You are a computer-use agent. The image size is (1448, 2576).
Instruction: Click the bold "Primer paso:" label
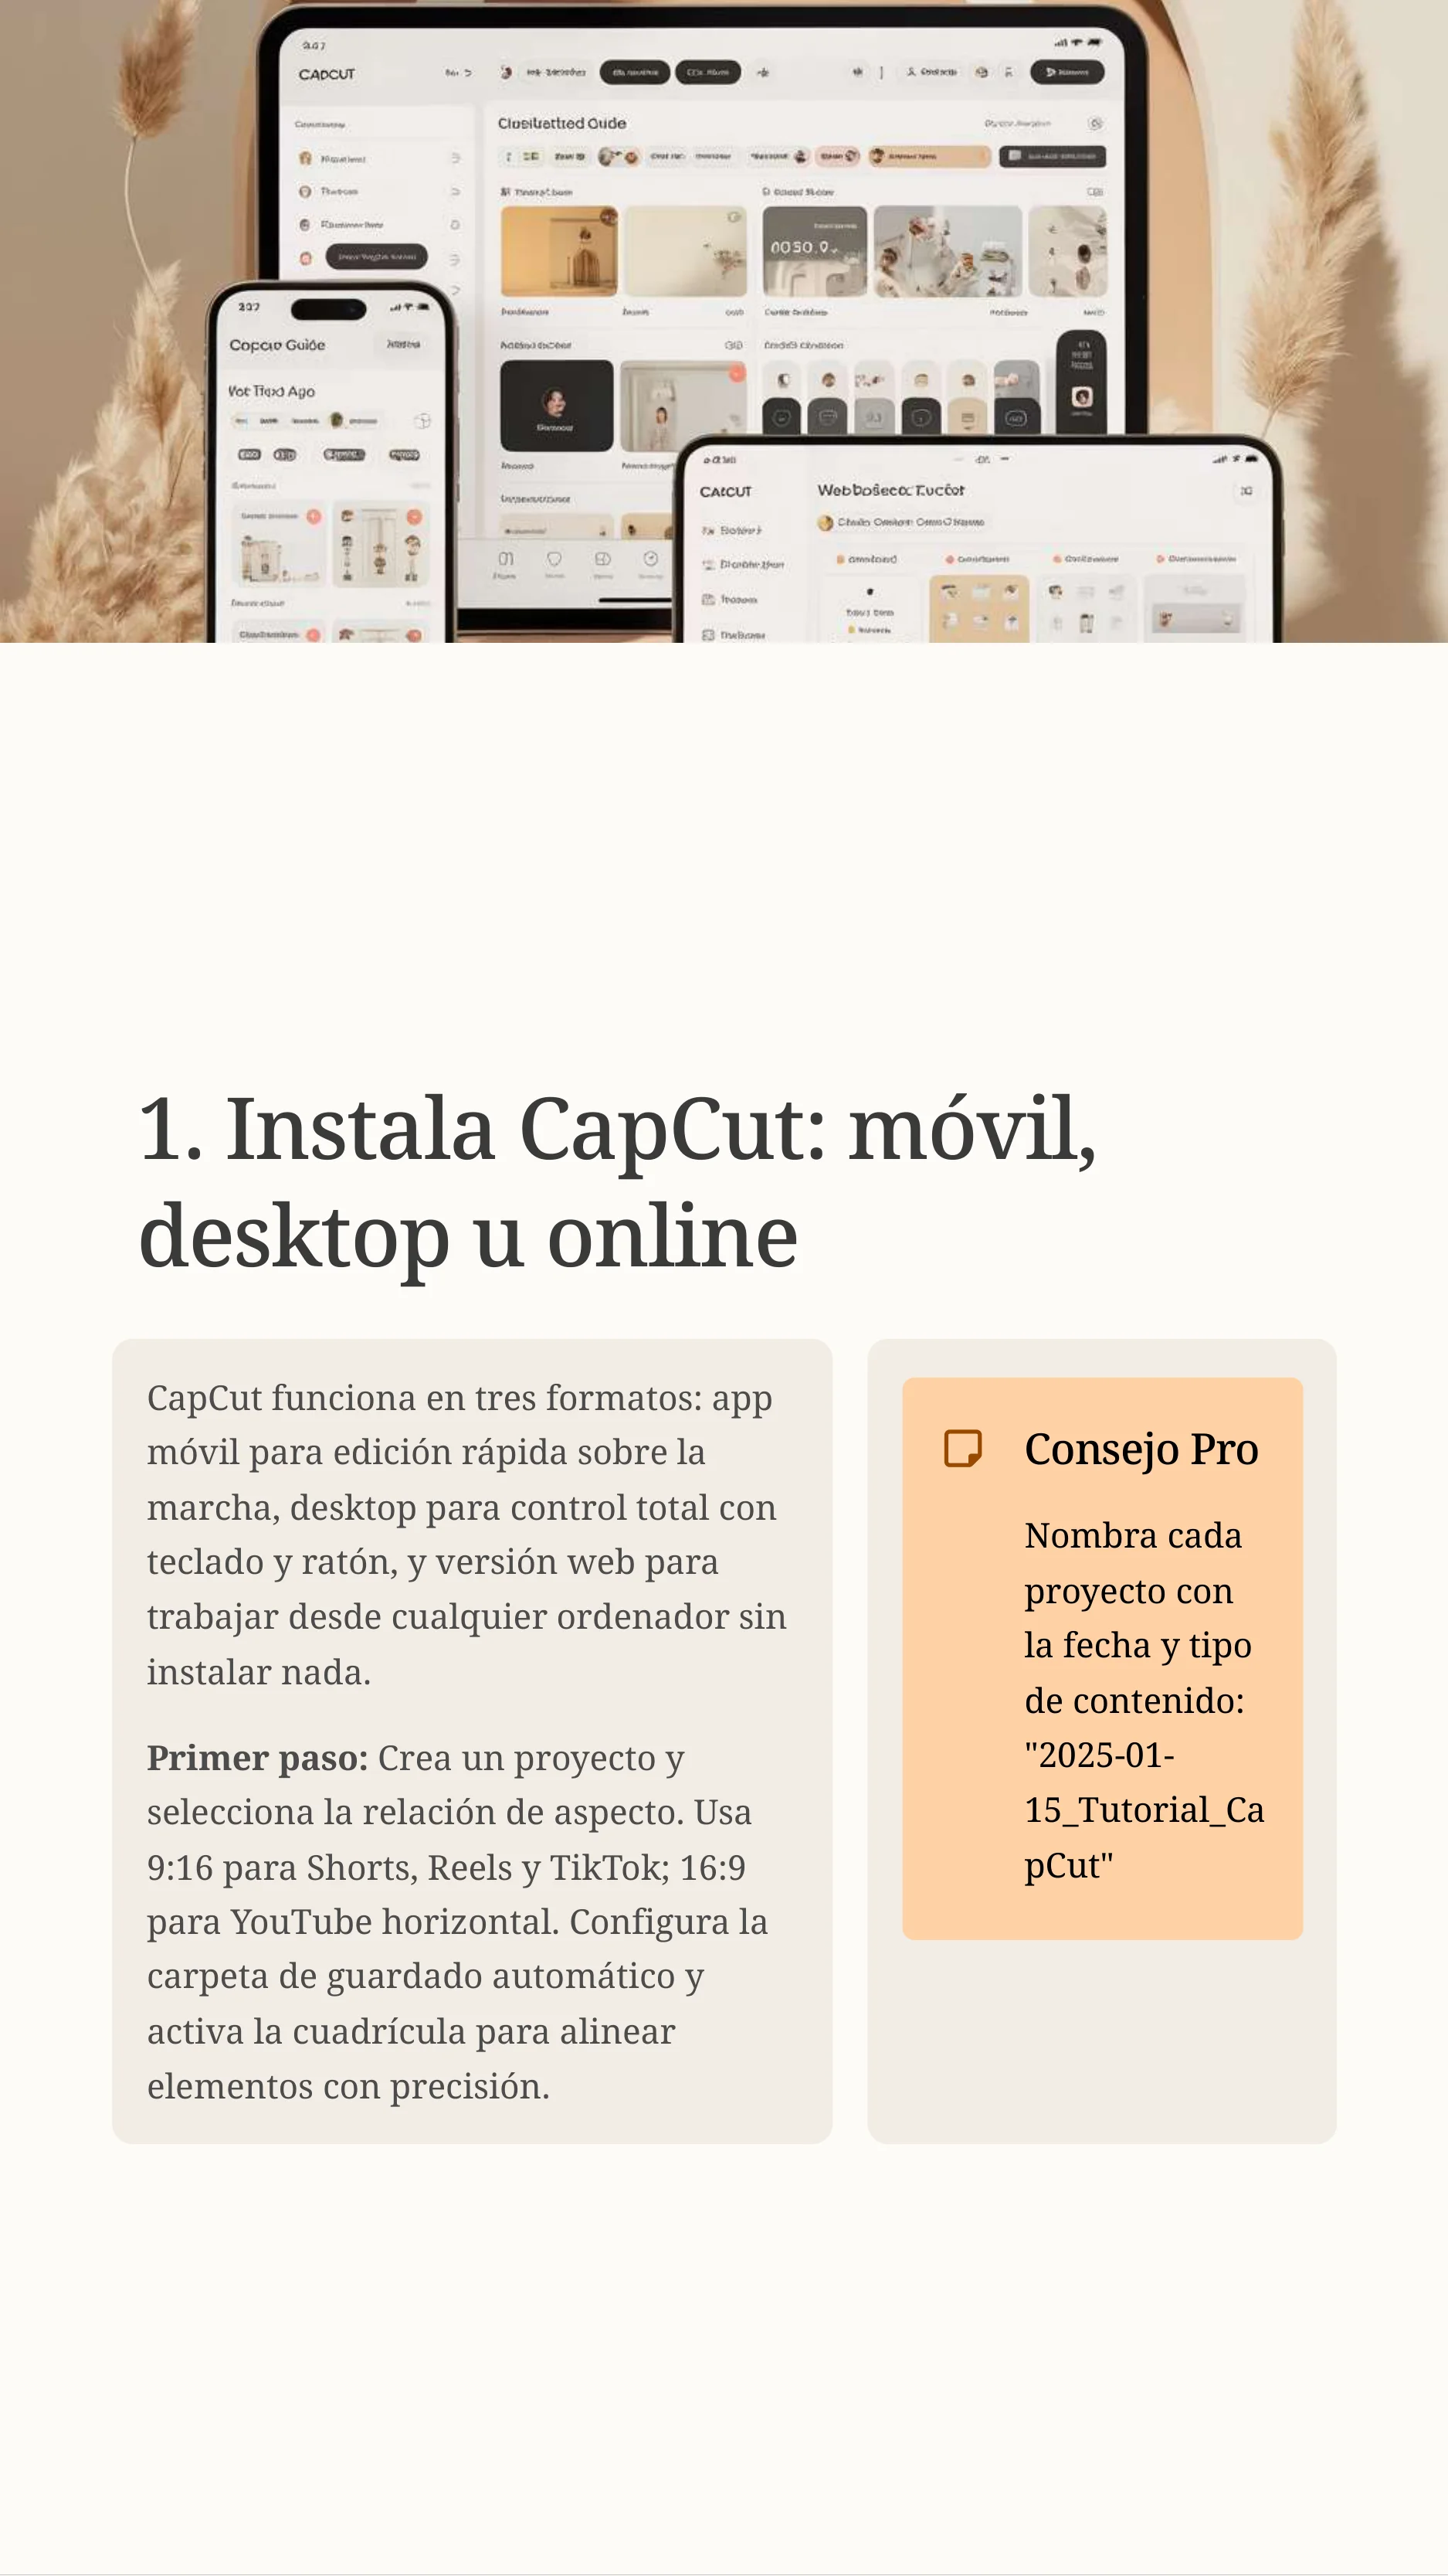258,1757
